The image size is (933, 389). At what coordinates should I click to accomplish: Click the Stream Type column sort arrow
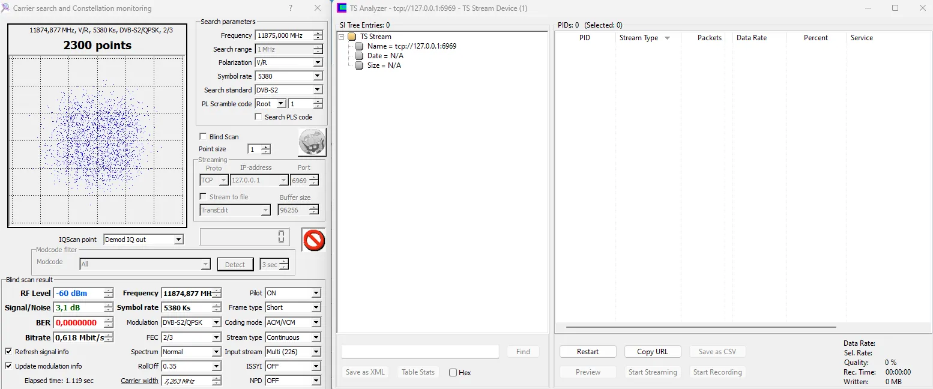(x=667, y=38)
